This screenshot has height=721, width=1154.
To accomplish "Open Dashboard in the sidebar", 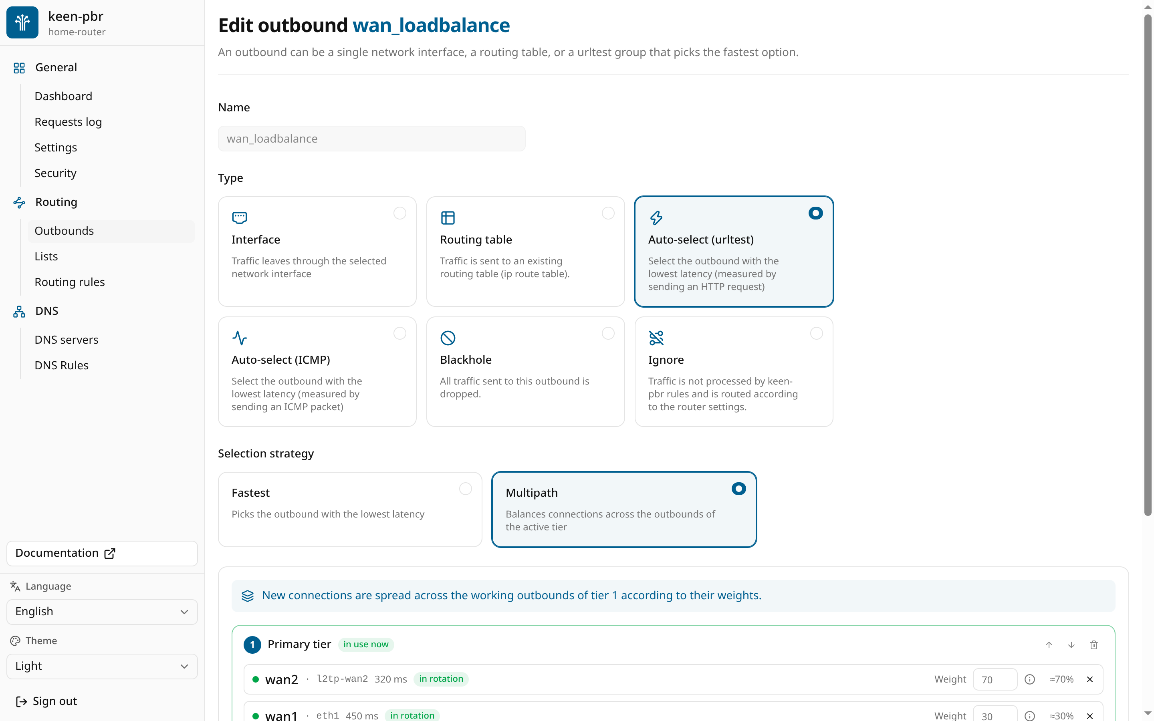I will pyautogui.click(x=63, y=96).
